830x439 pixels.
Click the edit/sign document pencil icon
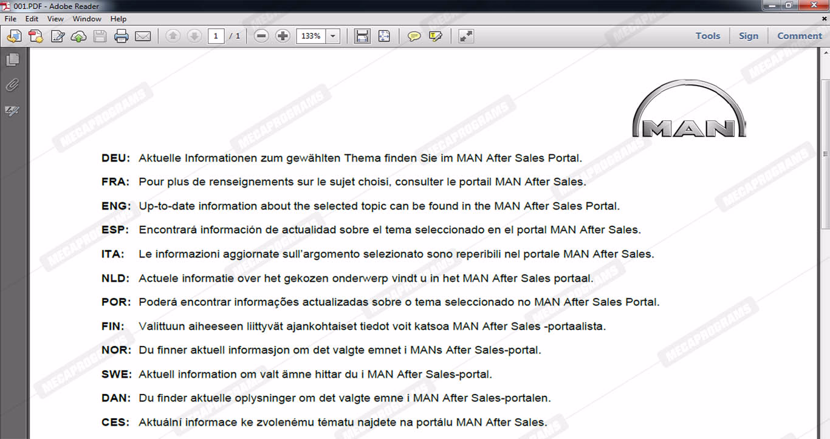click(58, 36)
